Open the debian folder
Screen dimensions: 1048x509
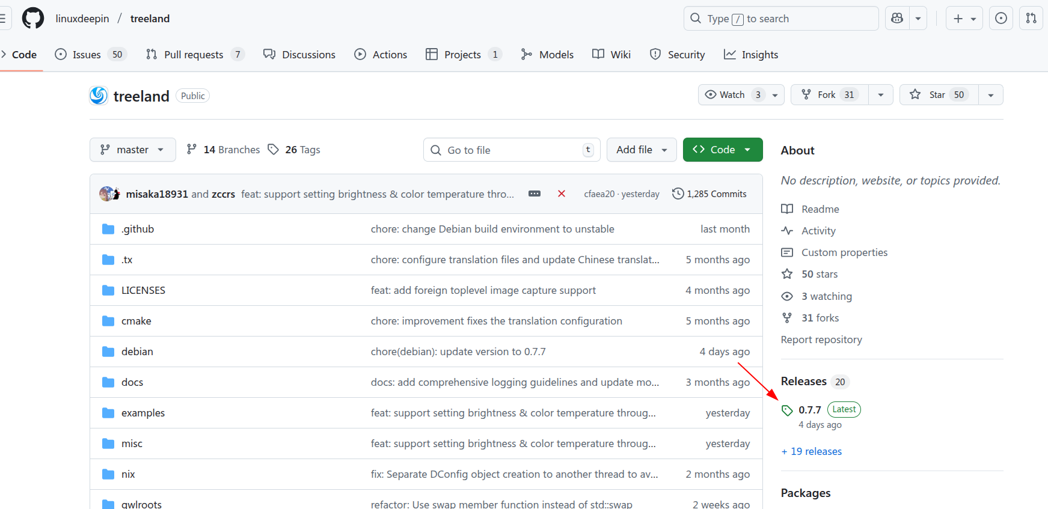coord(137,352)
